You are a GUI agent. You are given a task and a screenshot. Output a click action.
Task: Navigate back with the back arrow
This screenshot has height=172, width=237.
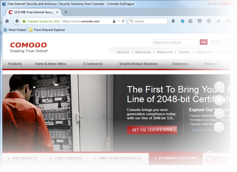click(x=17, y=21)
